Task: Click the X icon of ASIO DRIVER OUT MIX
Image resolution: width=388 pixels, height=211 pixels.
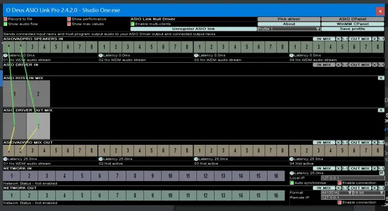Action: [381, 110]
